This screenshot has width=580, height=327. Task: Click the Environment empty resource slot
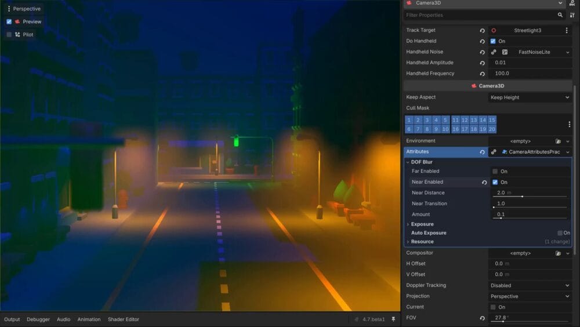(520, 141)
